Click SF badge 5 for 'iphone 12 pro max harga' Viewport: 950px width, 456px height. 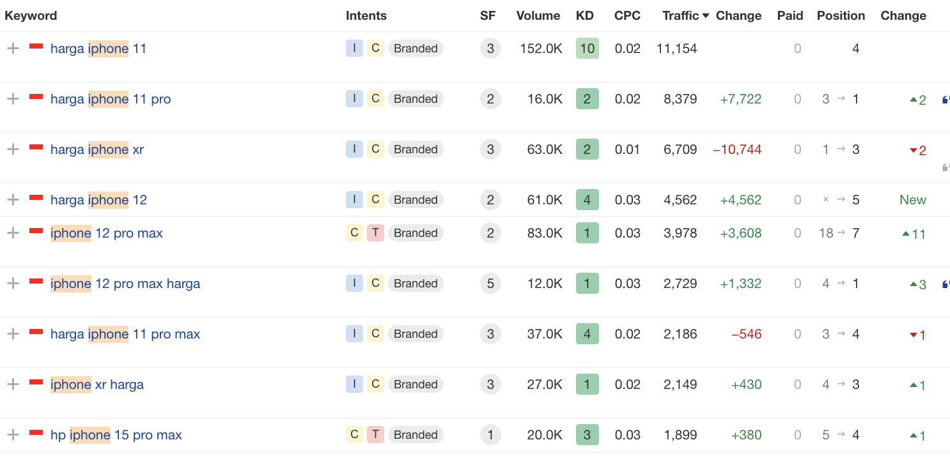[x=490, y=284]
